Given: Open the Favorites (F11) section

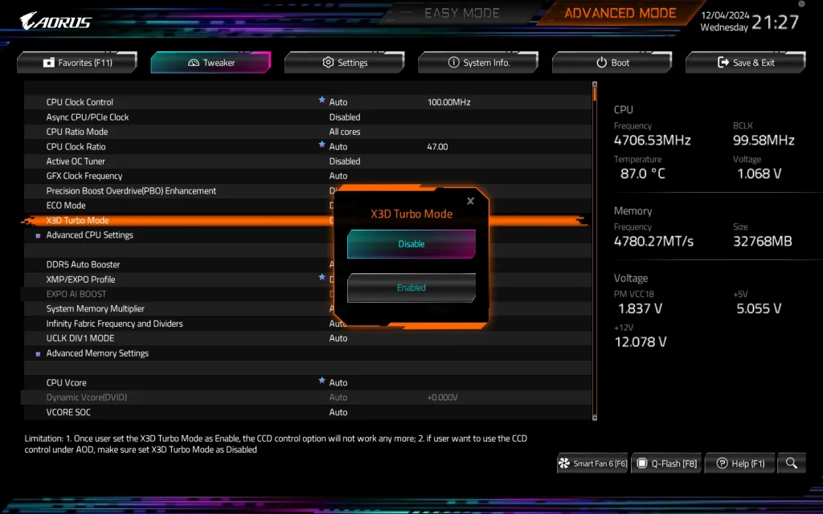Looking at the screenshot, I should 76,62.
